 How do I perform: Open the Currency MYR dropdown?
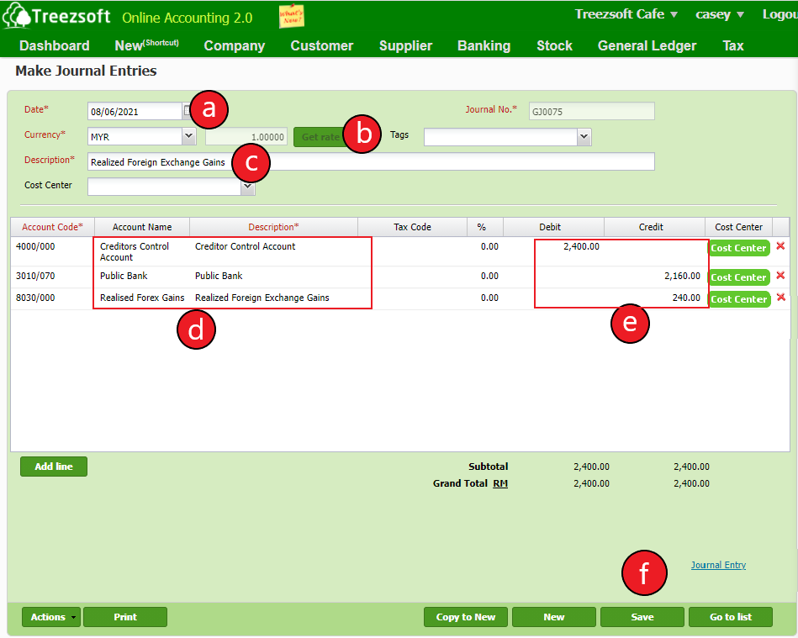(189, 136)
